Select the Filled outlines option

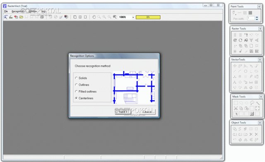point(76,91)
